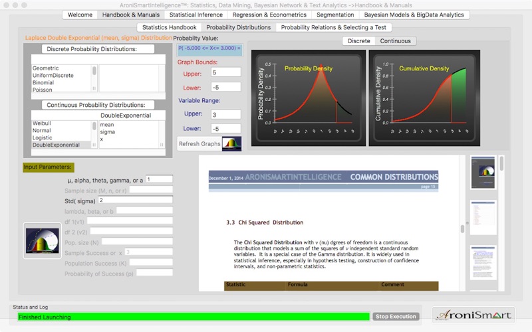This screenshot has width=532, height=332.
Task: Open the Welcome tab
Action: pos(80,15)
